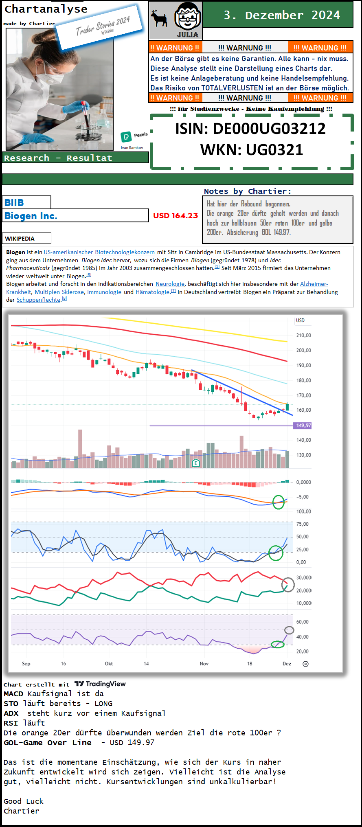Click the black goat icon beside JULIA
The width and height of the screenshot is (362, 827).
[x=159, y=18]
